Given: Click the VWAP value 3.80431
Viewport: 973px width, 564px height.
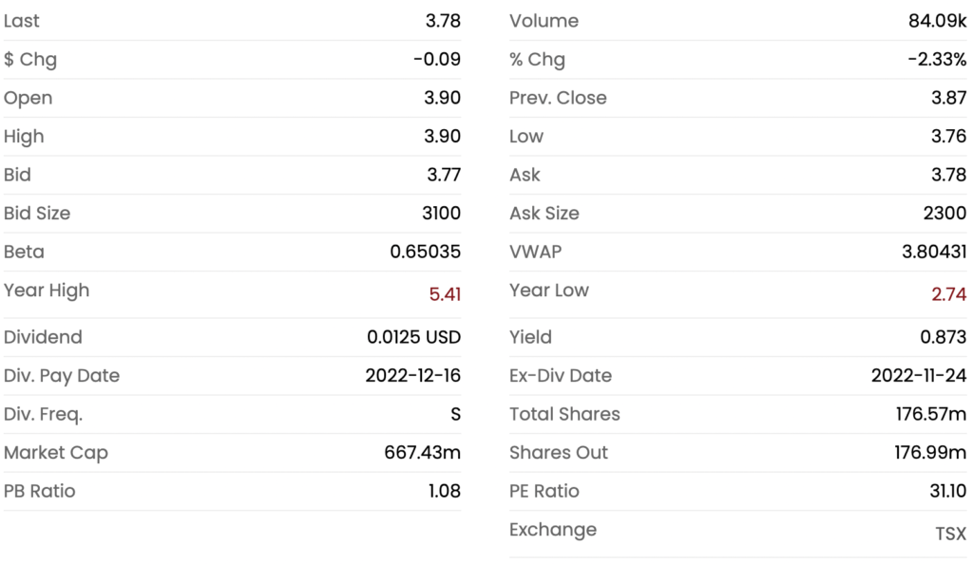Looking at the screenshot, I should point(926,253).
